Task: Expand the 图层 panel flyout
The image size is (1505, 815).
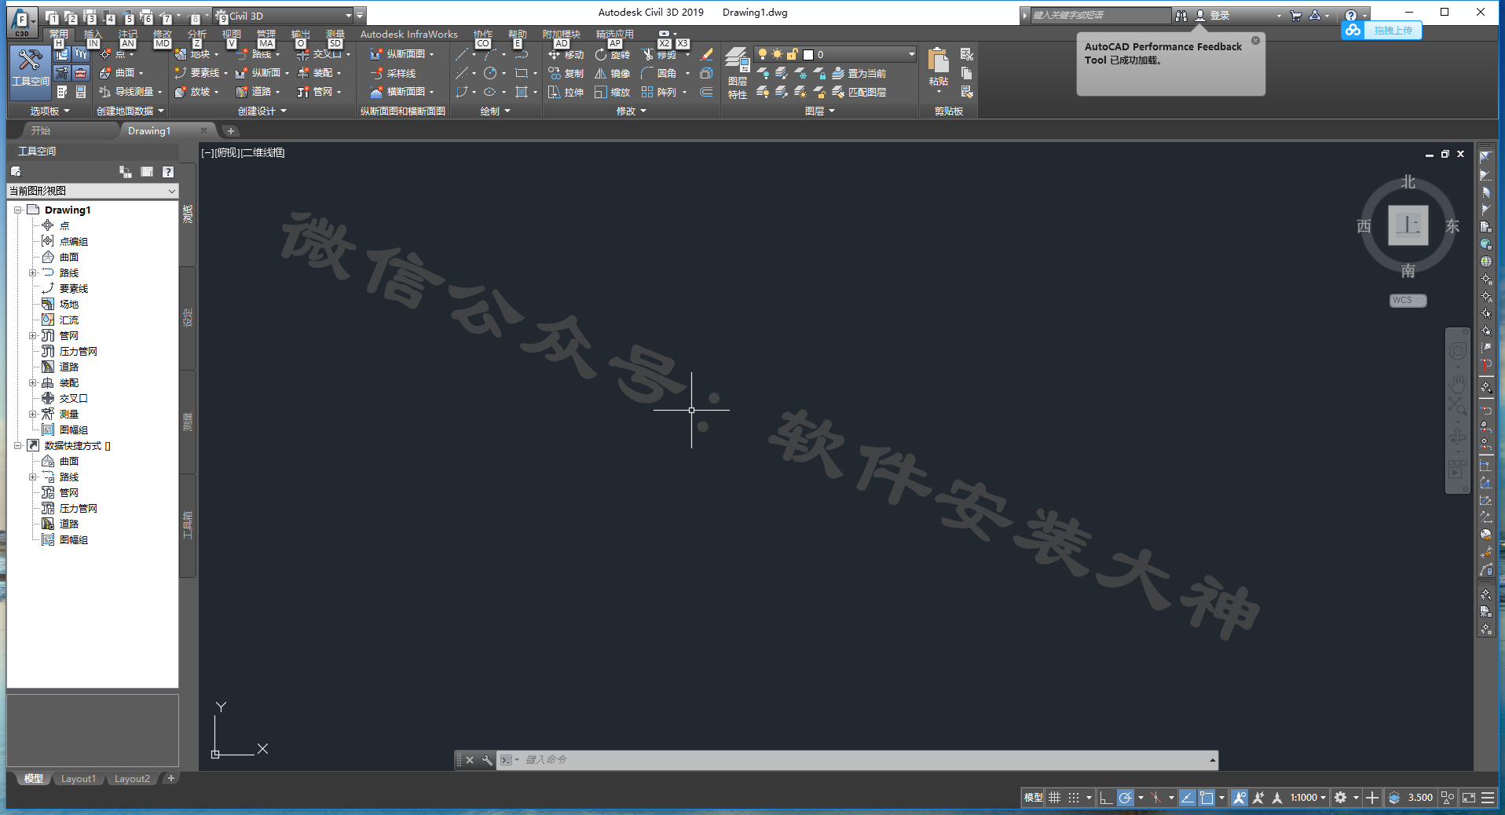Action: click(819, 111)
